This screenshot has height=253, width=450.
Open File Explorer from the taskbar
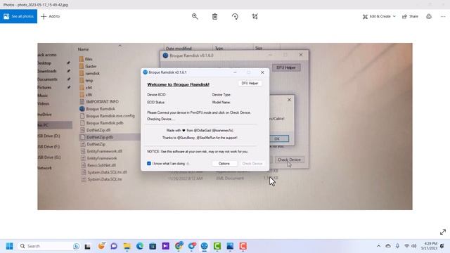[127, 246]
